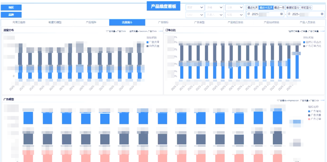Open calendar picker on start date field

point(281,14)
